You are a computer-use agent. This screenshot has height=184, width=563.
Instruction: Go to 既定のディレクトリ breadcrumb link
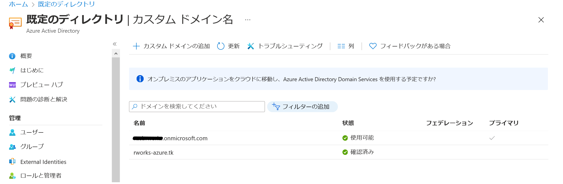(66, 4)
